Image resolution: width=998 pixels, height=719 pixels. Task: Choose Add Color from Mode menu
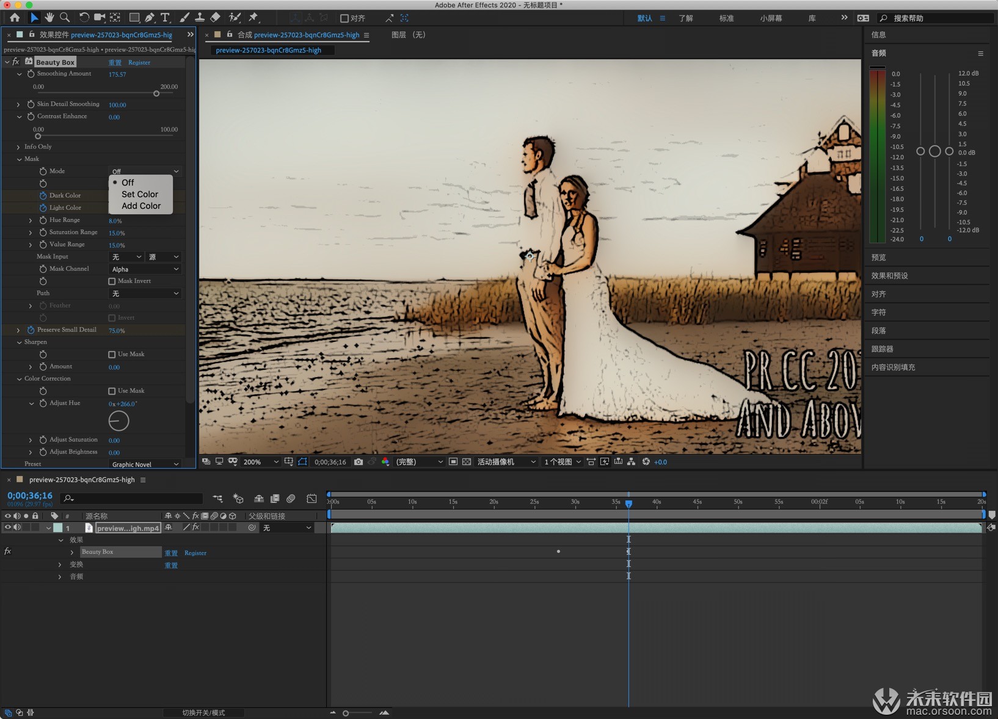click(141, 206)
